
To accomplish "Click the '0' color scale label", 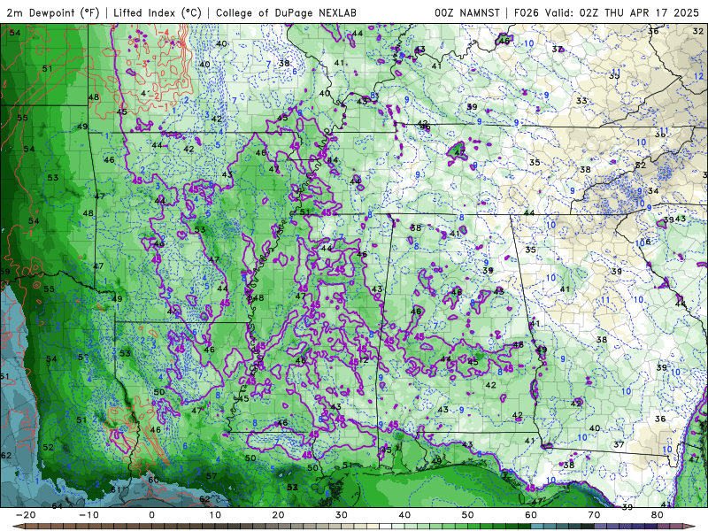I will tap(151, 515).
